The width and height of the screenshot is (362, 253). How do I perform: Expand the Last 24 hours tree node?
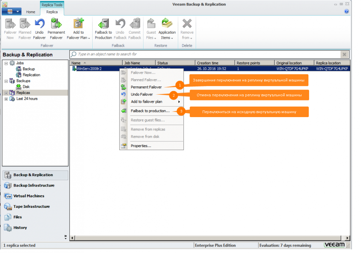(x=6, y=99)
